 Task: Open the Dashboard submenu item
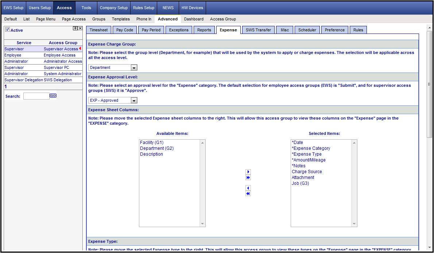pos(194,19)
